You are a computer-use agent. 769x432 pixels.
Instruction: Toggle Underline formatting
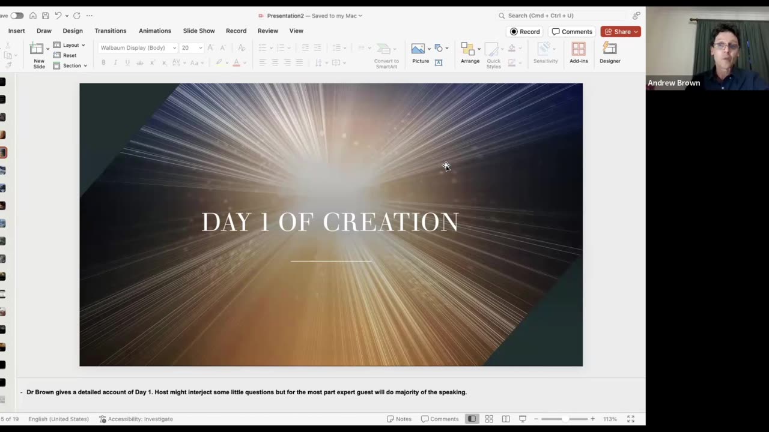pos(127,62)
